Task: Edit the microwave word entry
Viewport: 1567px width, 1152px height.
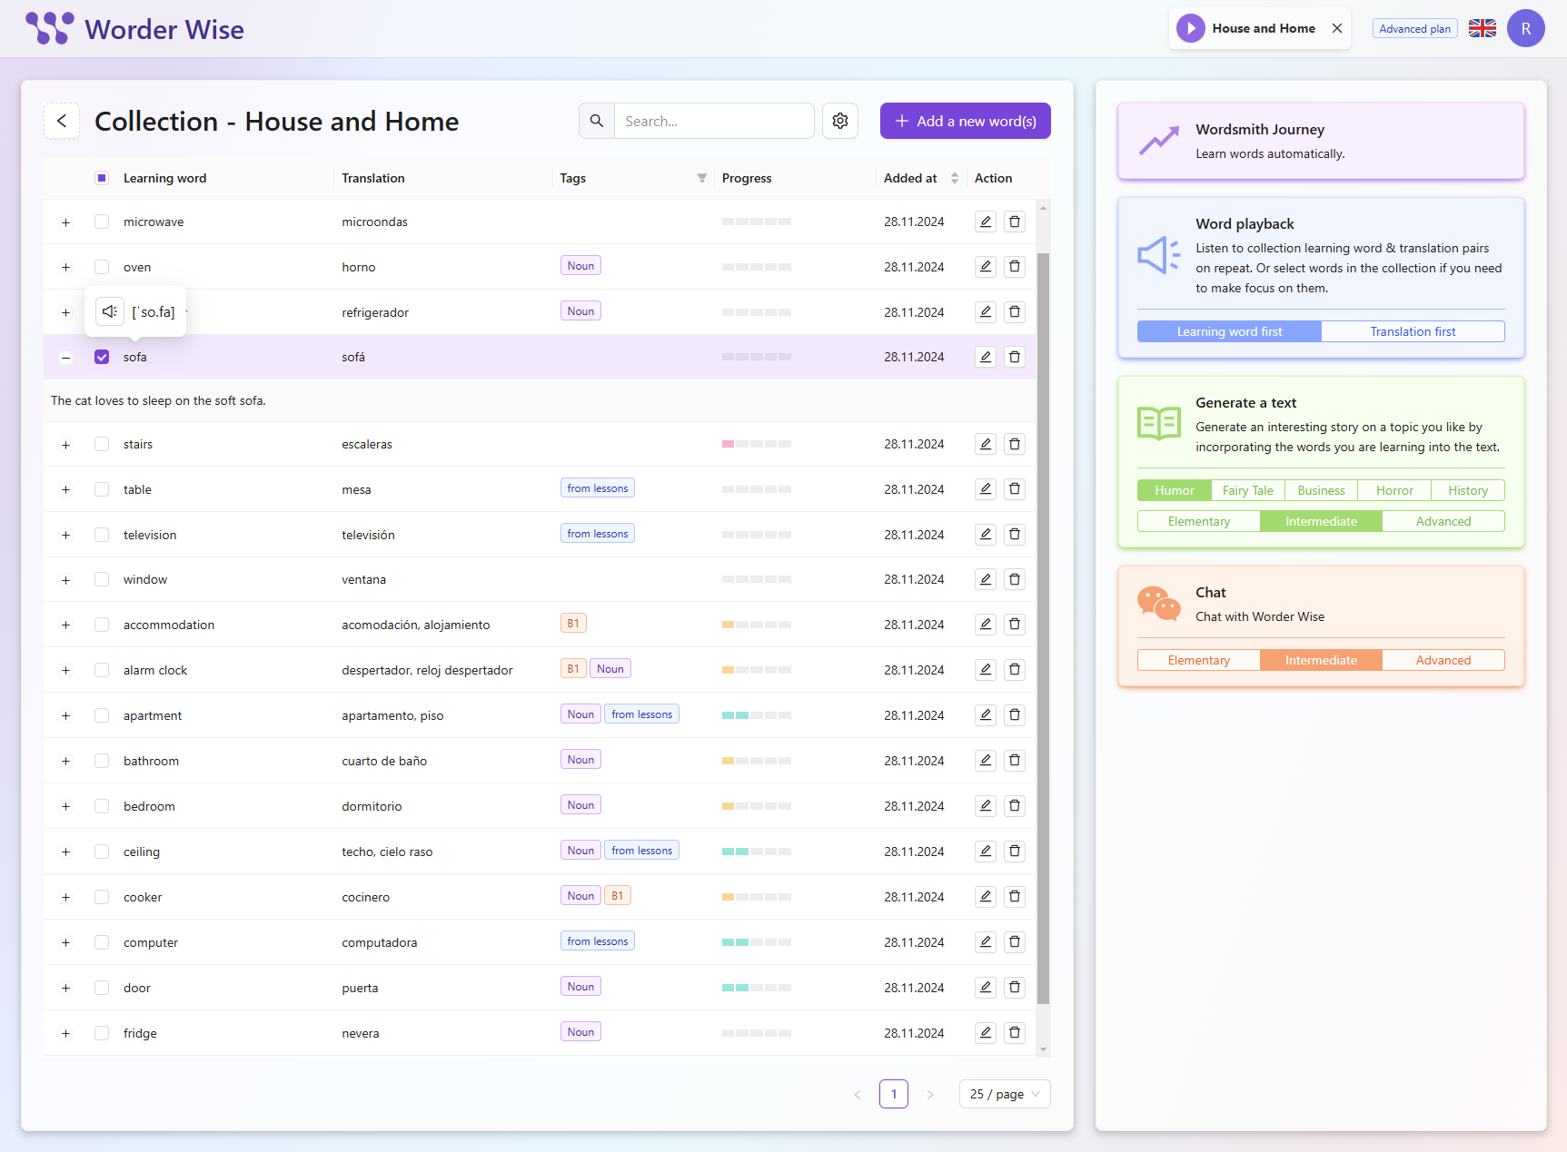Action: (x=986, y=222)
